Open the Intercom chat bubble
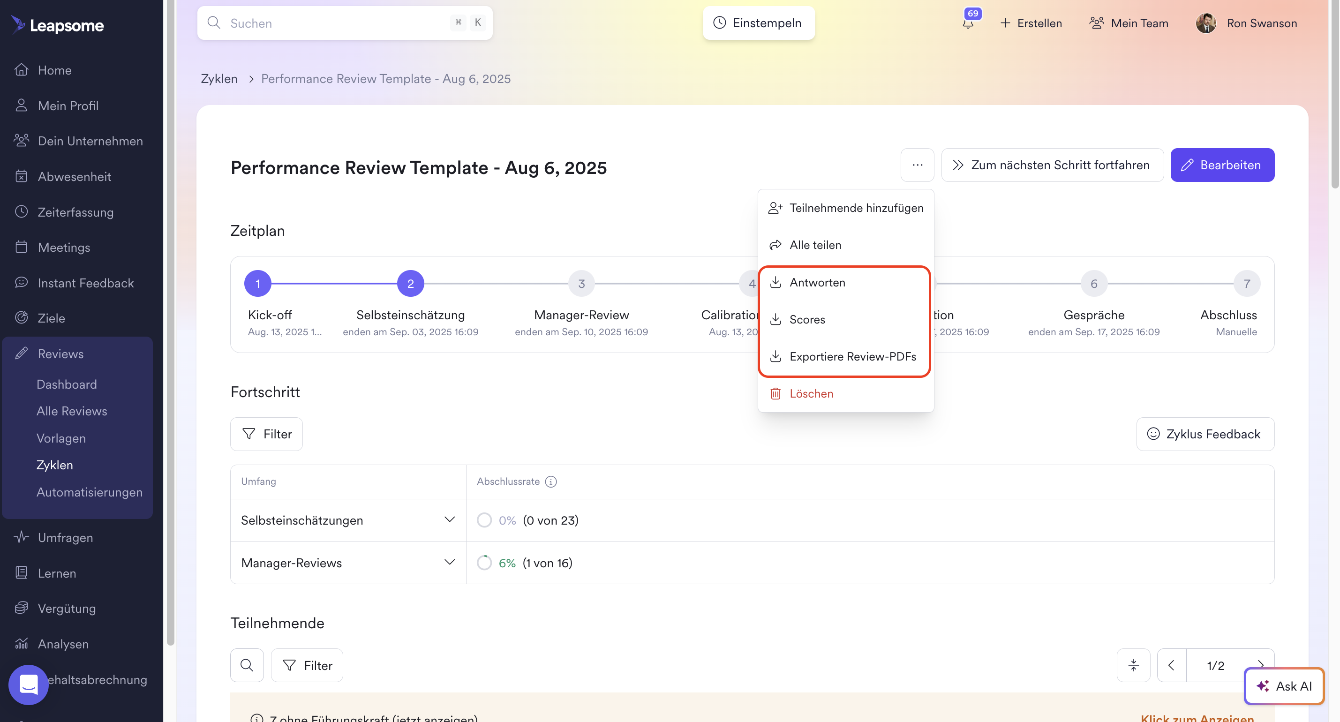Image resolution: width=1340 pixels, height=722 pixels. pyautogui.click(x=29, y=684)
